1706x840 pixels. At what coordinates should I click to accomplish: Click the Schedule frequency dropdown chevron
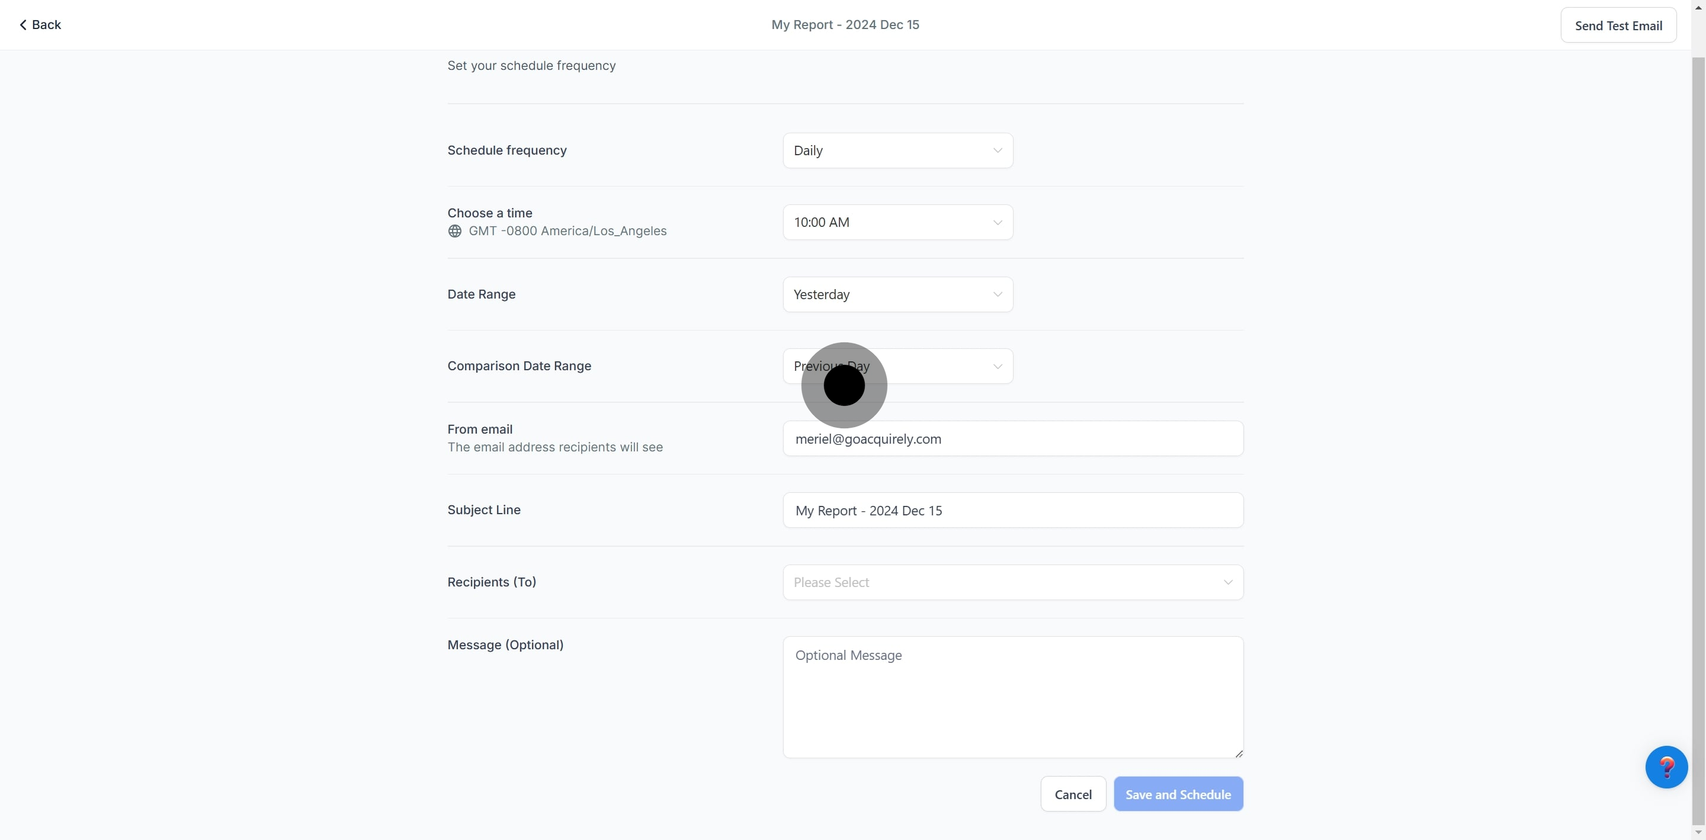tap(997, 150)
